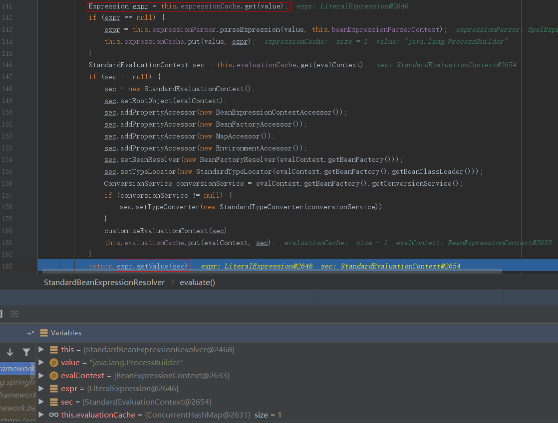The width and height of the screenshot is (558, 423).
Task: Click the object icon next to sec variable
Action: click(x=54, y=402)
